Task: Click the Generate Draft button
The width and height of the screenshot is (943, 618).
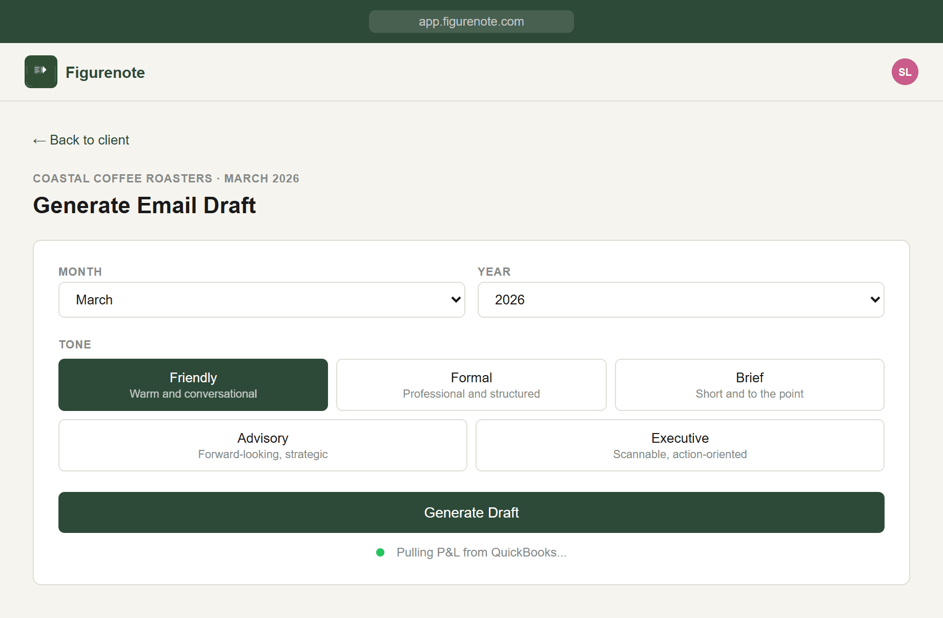Action: click(471, 512)
